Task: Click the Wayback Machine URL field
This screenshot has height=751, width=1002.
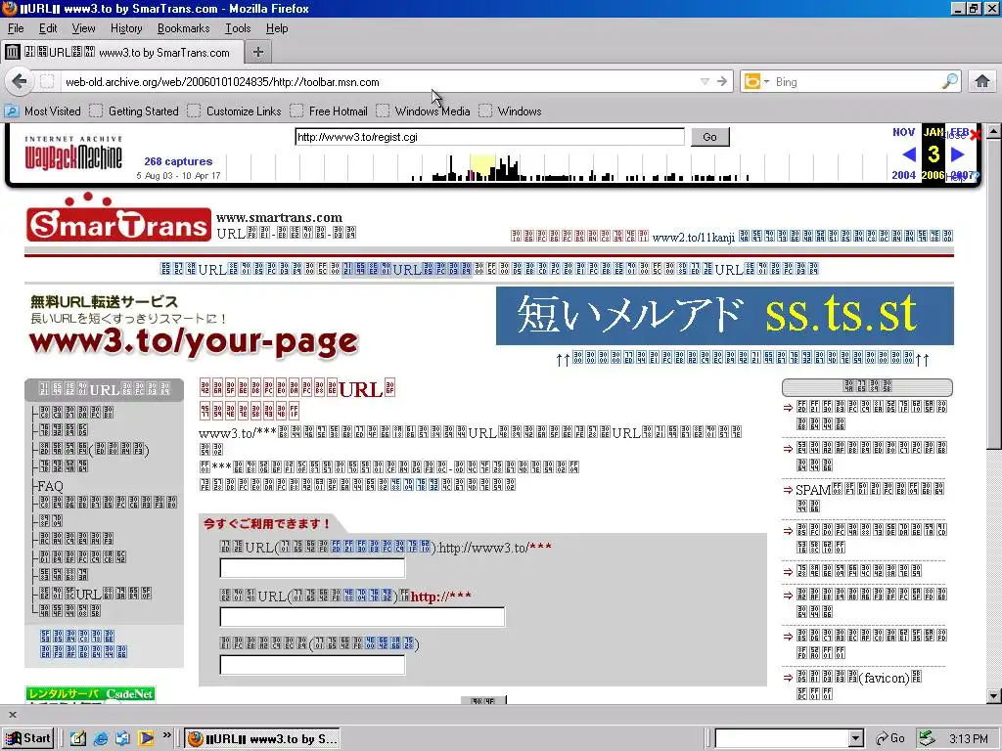Action: point(489,137)
